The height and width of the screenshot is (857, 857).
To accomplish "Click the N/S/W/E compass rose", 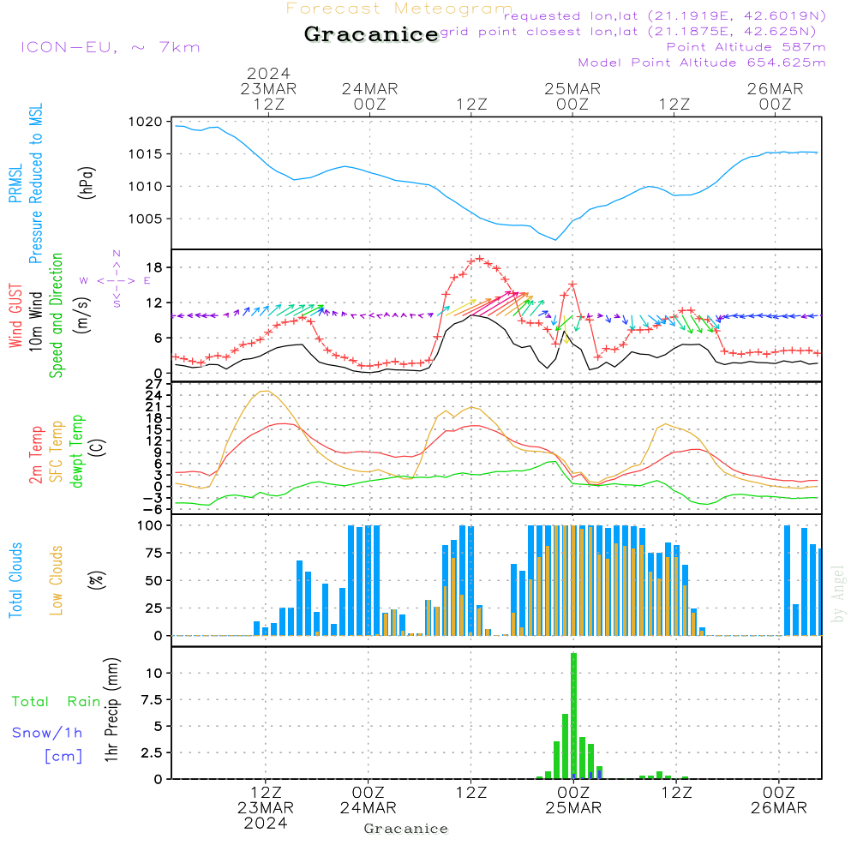I will (117, 279).
